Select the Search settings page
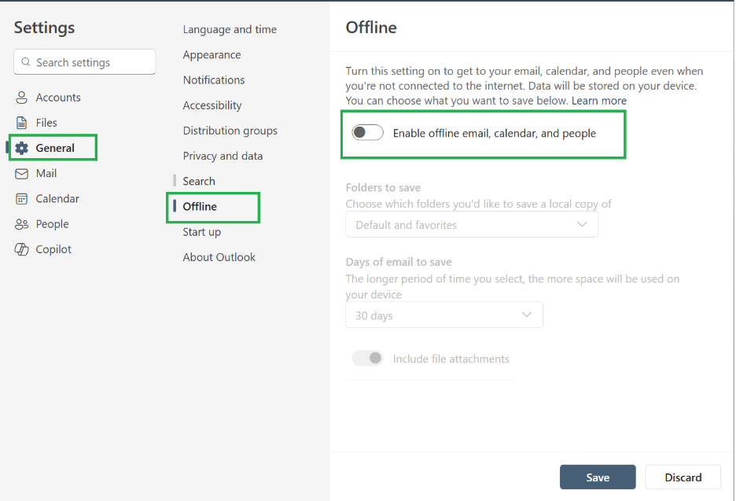The height and width of the screenshot is (501, 736). (x=199, y=181)
